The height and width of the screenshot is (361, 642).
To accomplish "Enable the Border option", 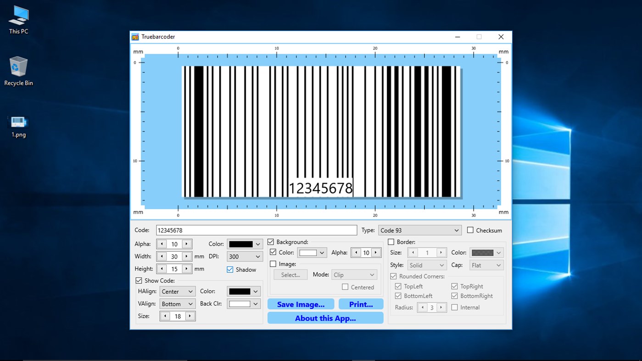I will tap(391, 242).
